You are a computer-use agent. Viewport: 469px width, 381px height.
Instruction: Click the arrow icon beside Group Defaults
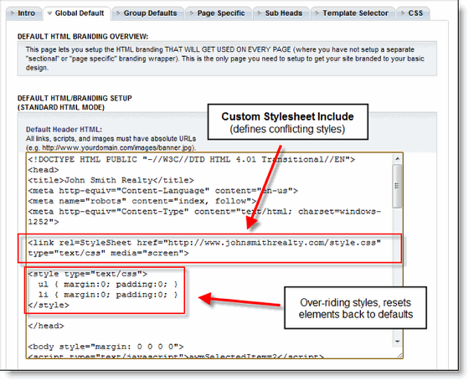[118, 13]
